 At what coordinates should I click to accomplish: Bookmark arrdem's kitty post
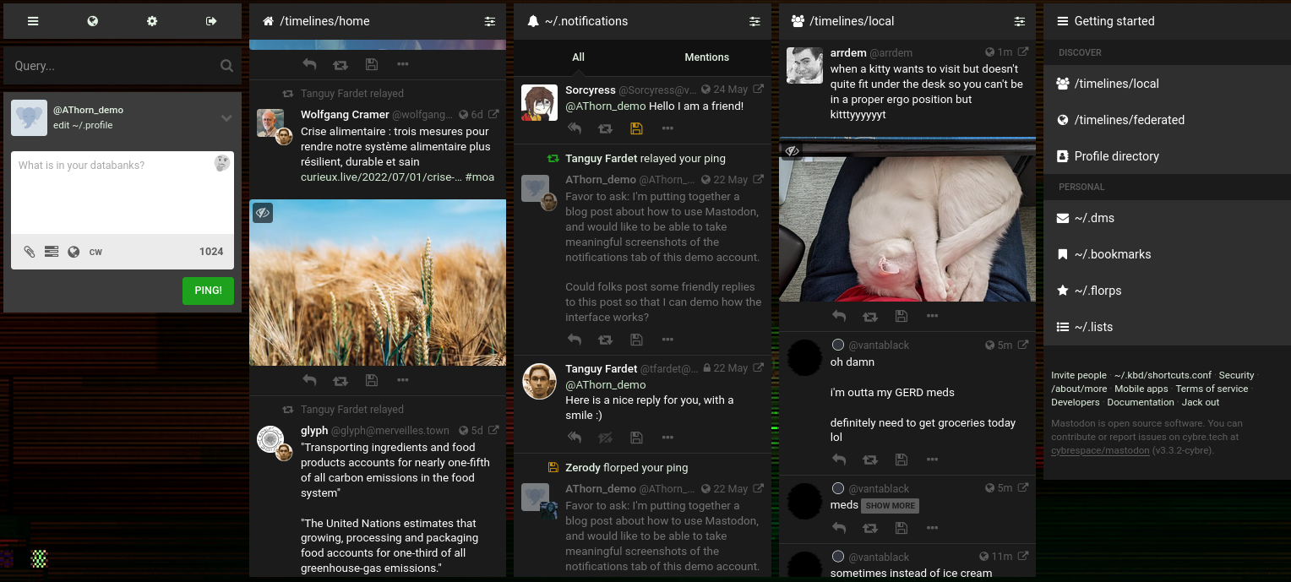click(901, 316)
